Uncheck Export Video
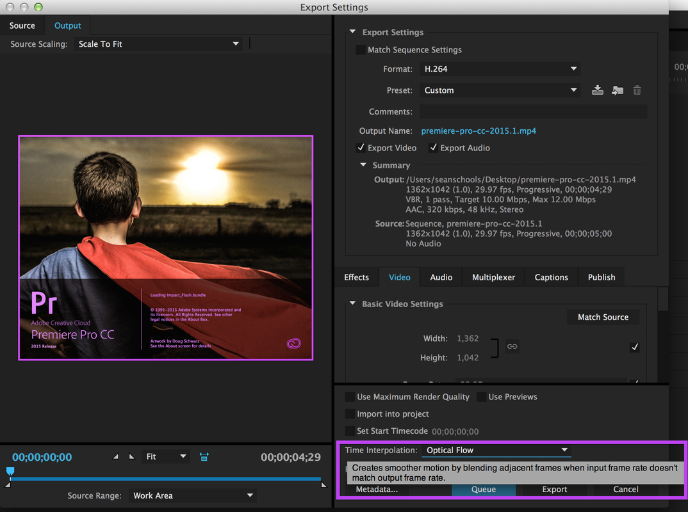The width and height of the screenshot is (688, 512). (361, 148)
